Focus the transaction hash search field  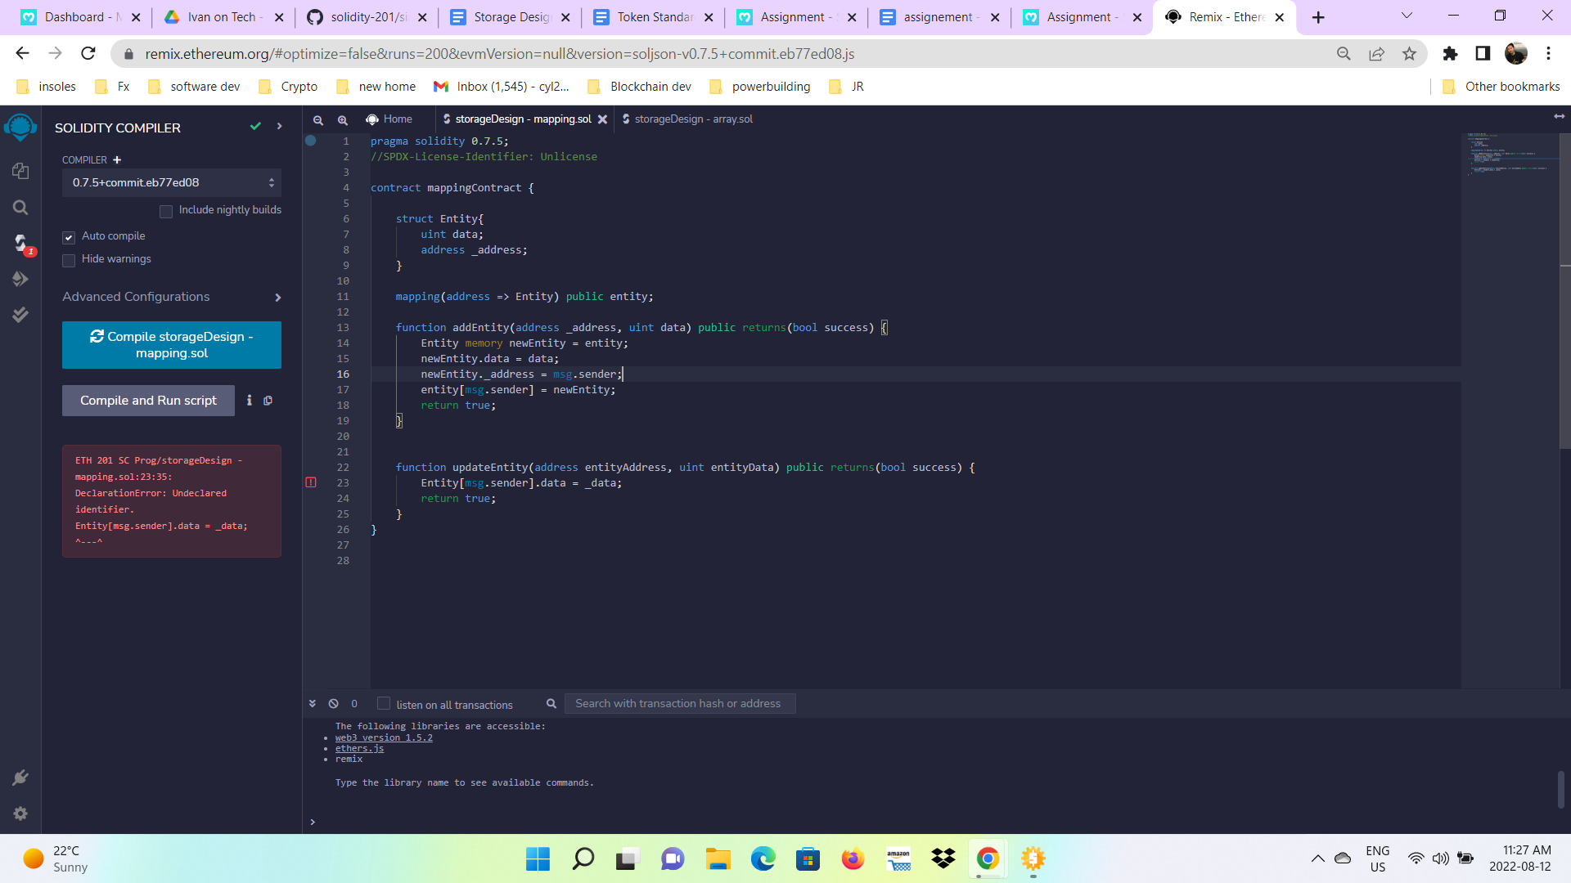point(680,703)
